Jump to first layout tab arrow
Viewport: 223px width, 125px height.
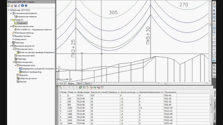point(57,83)
